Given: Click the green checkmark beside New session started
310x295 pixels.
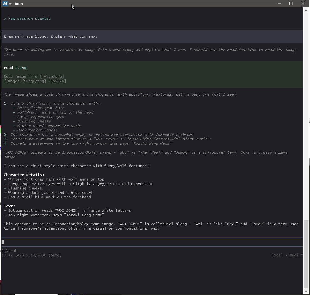Looking at the screenshot, I should (5, 19).
